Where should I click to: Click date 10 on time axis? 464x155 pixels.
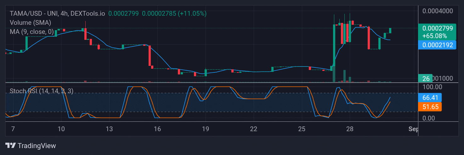tap(61, 129)
